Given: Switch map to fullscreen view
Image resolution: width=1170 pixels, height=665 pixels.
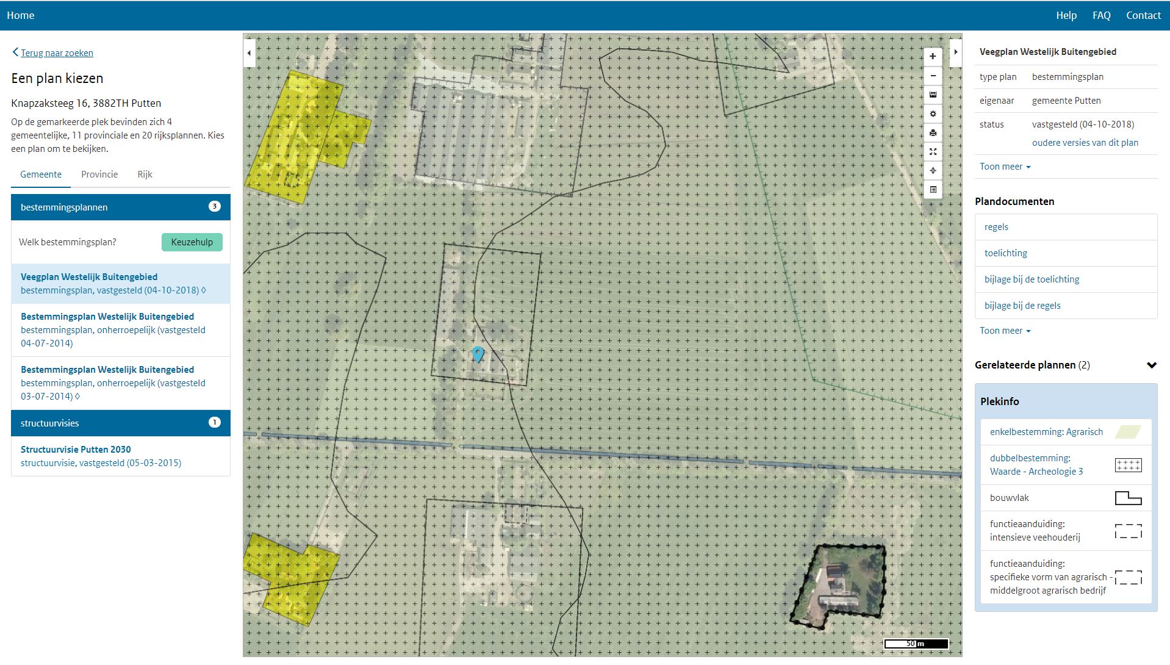Looking at the screenshot, I should click(932, 152).
